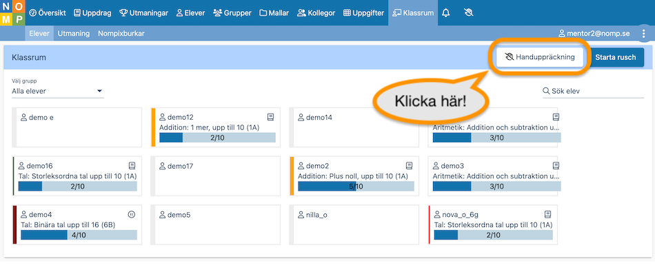The width and height of the screenshot is (655, 265).
Task: Click the Starta rusch button
Action: [616, 57]
